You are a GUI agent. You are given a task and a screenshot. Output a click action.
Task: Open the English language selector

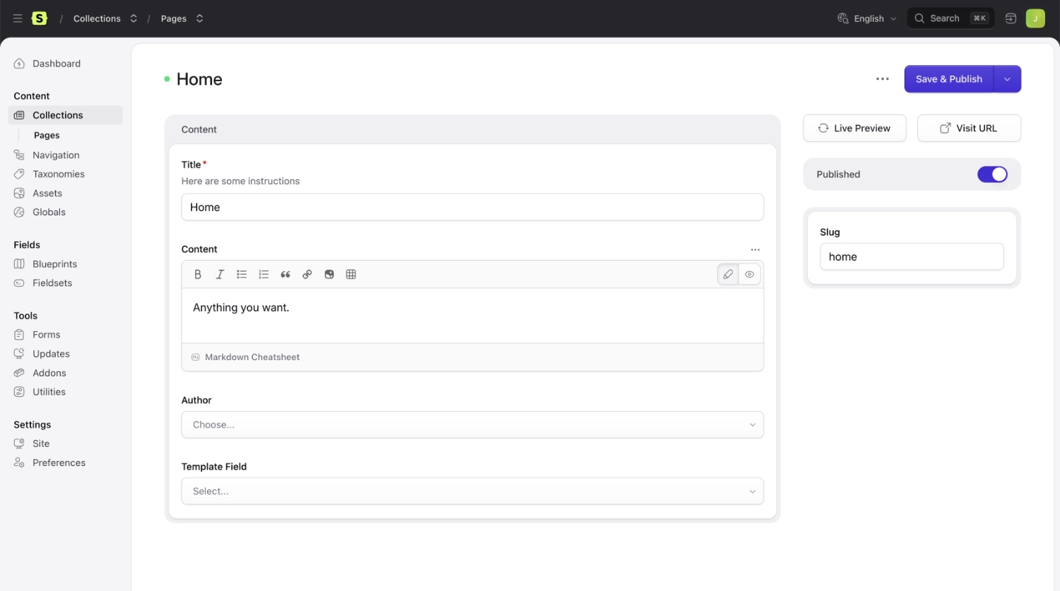867,19
